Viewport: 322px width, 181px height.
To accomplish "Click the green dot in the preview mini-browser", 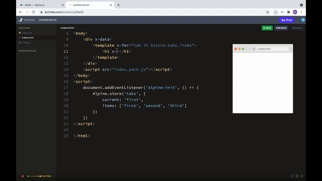I will pyautogui.click(x=243, y=49).
